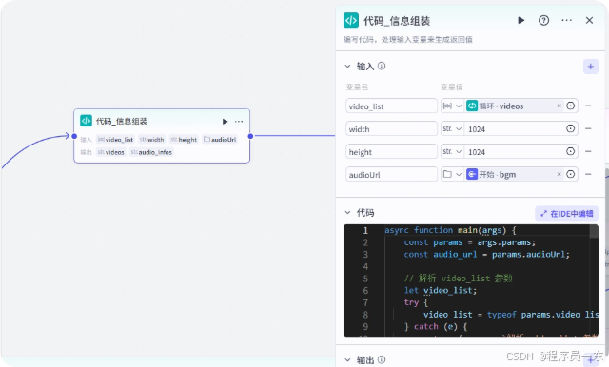This screenshot has width=609, height=367.
Task: Run the code node from panel header
Action: (521, 20)
